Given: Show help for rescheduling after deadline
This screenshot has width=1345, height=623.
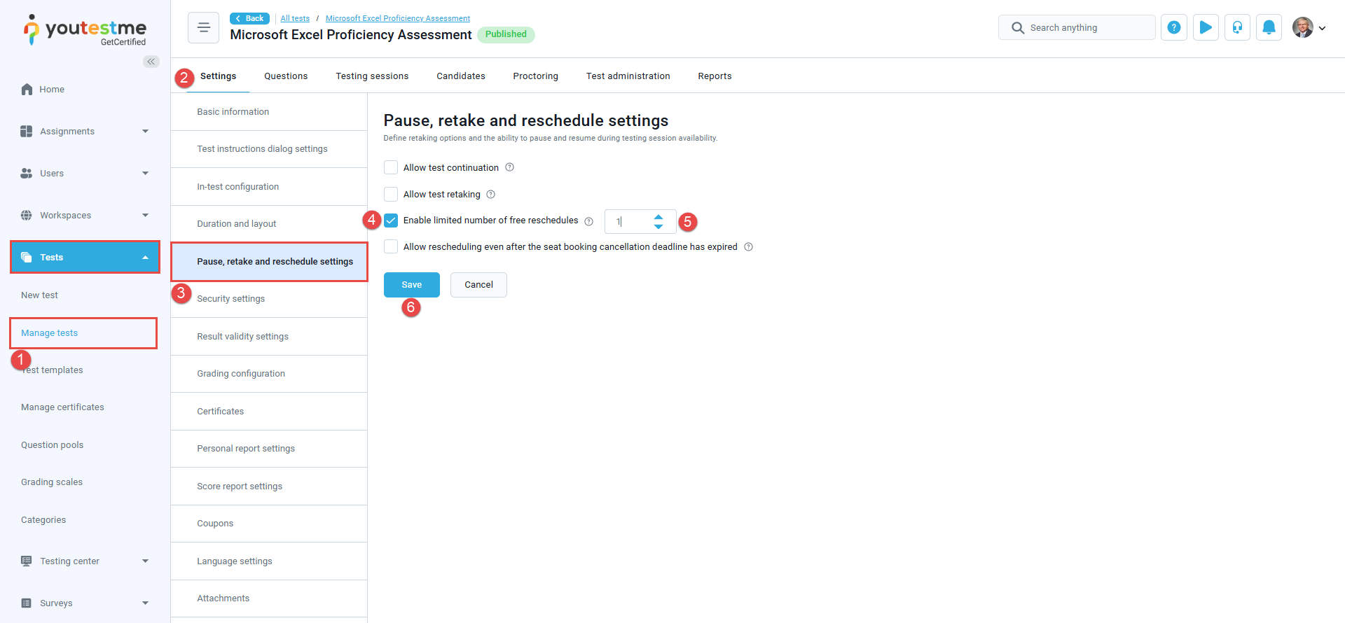Looking at the screenshot, I should (749, 246).
